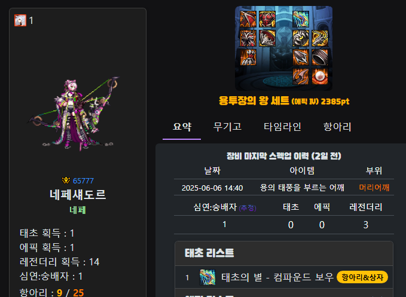Click the 네페 adventure name link
Screen dimensions: 406x297
[78, 210]
